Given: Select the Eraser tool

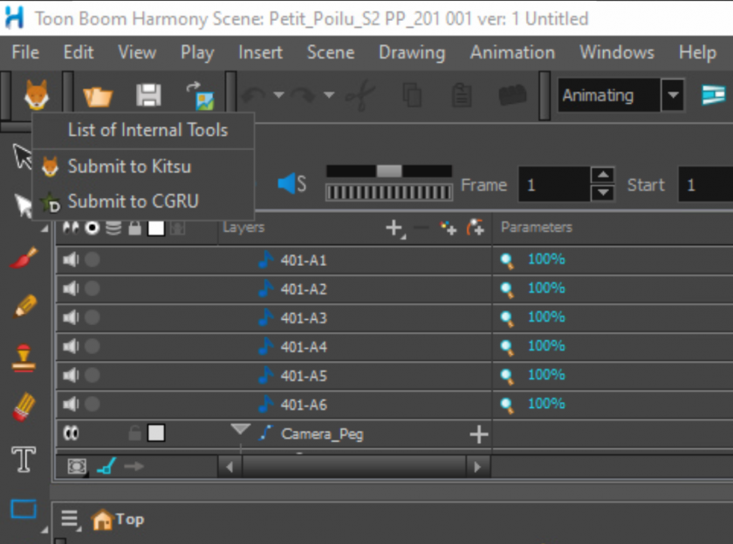Looking at the screenshot, I should coord(24,407).
